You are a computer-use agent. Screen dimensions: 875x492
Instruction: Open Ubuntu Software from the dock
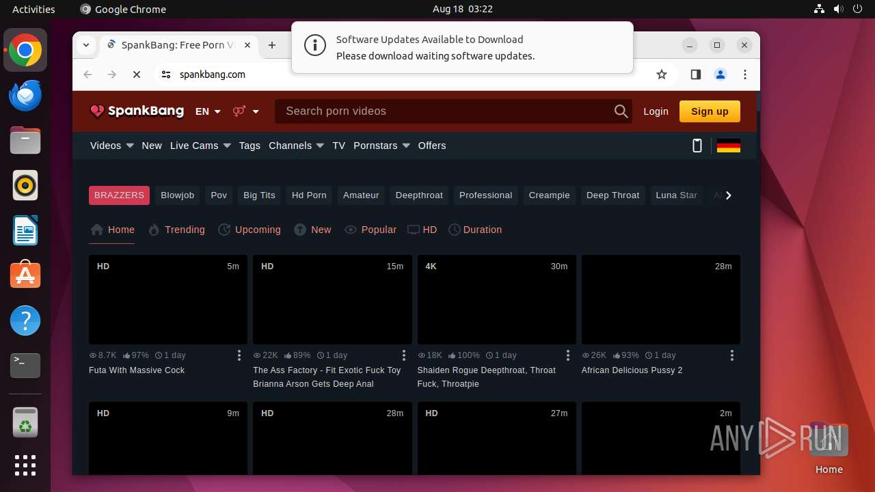(25, 275)
